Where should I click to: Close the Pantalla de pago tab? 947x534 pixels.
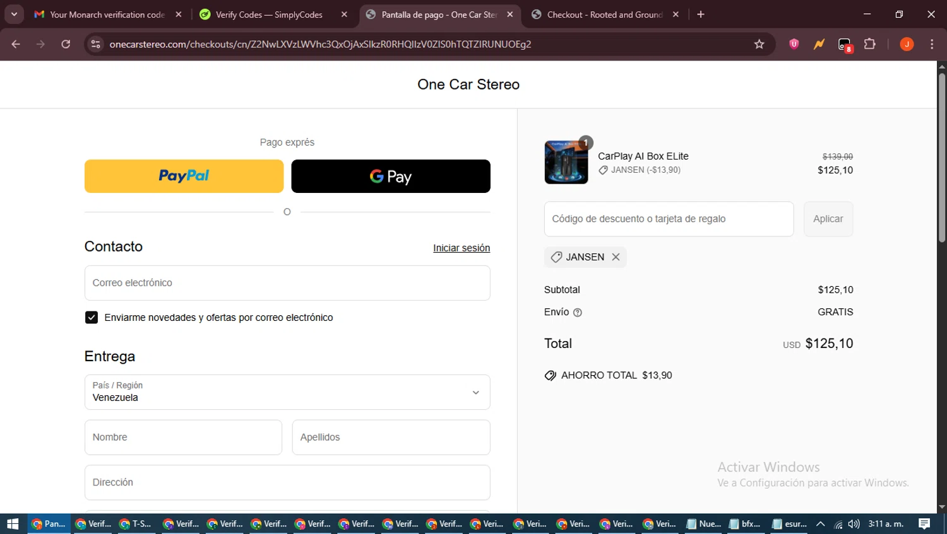[510, 15]
